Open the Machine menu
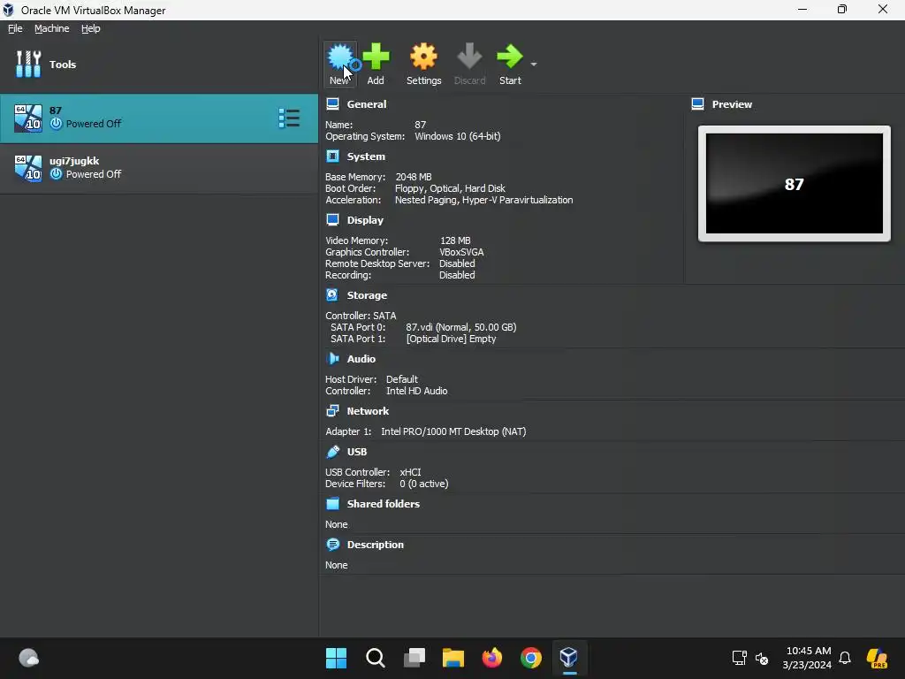 point(51,28)
